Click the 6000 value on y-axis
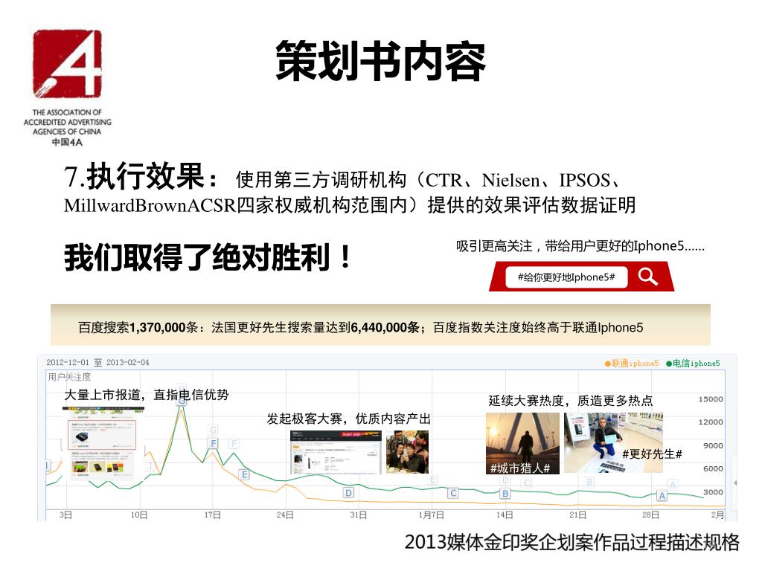Screen dimensions: 762x571 [x=713, y=468]
